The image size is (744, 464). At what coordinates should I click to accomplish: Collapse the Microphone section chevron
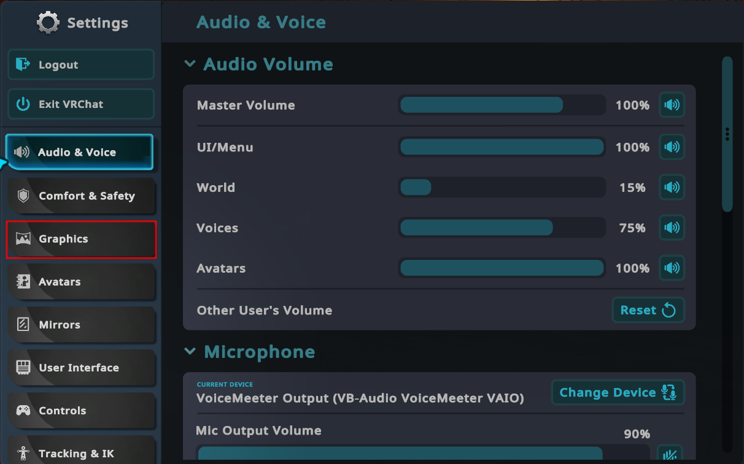point(190,352)
